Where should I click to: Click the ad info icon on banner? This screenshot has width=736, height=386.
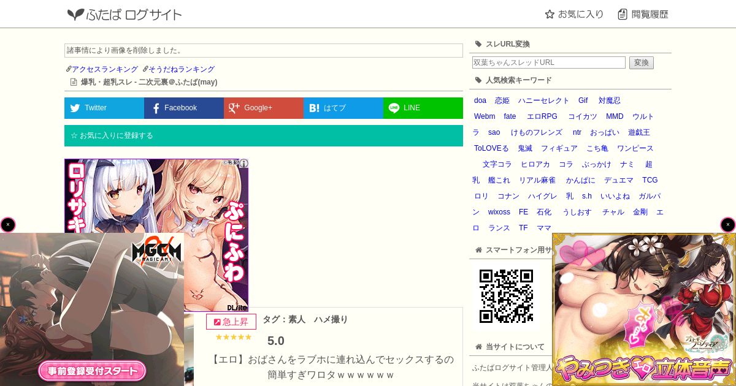coord(243,164)
